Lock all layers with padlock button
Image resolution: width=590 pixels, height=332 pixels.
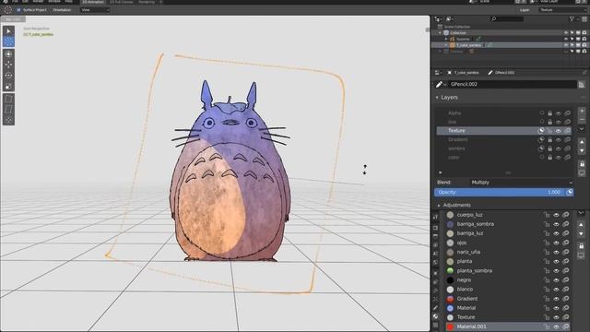pyautogui.click(x=582, y=164)
